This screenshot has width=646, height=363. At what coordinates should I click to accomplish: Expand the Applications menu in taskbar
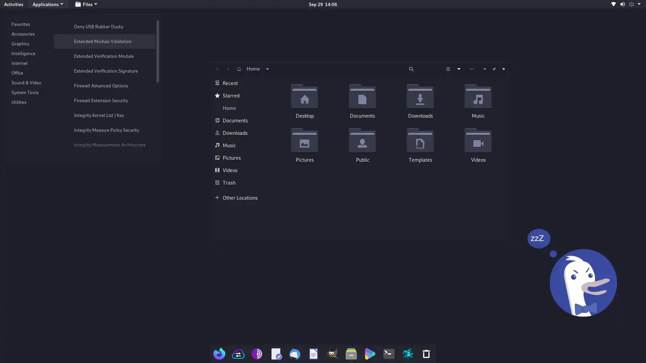[x=48, y=4]
